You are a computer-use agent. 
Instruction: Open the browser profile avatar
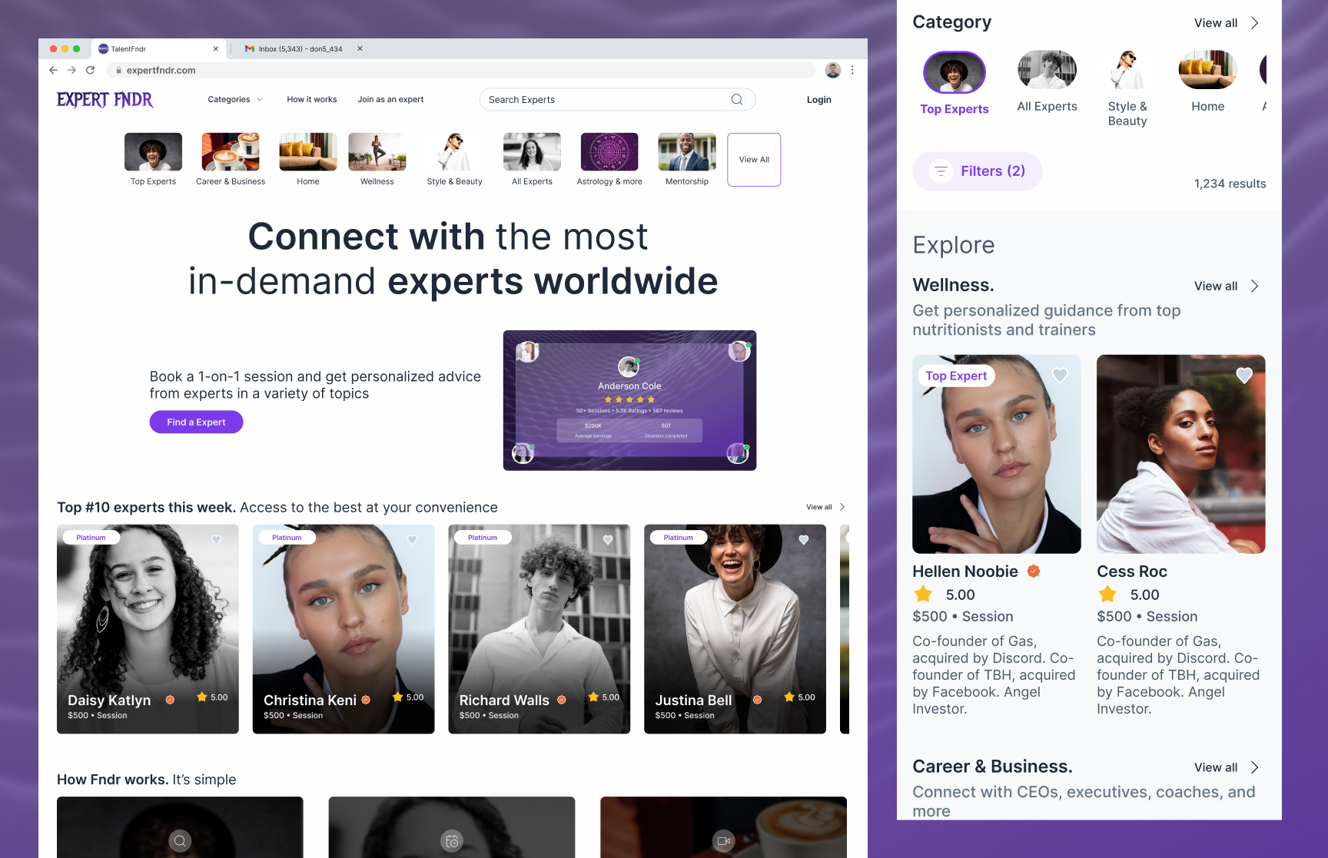click(833, 70)
